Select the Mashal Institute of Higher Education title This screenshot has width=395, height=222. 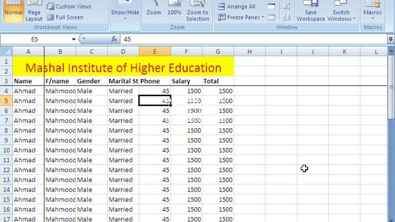point(123,66)
